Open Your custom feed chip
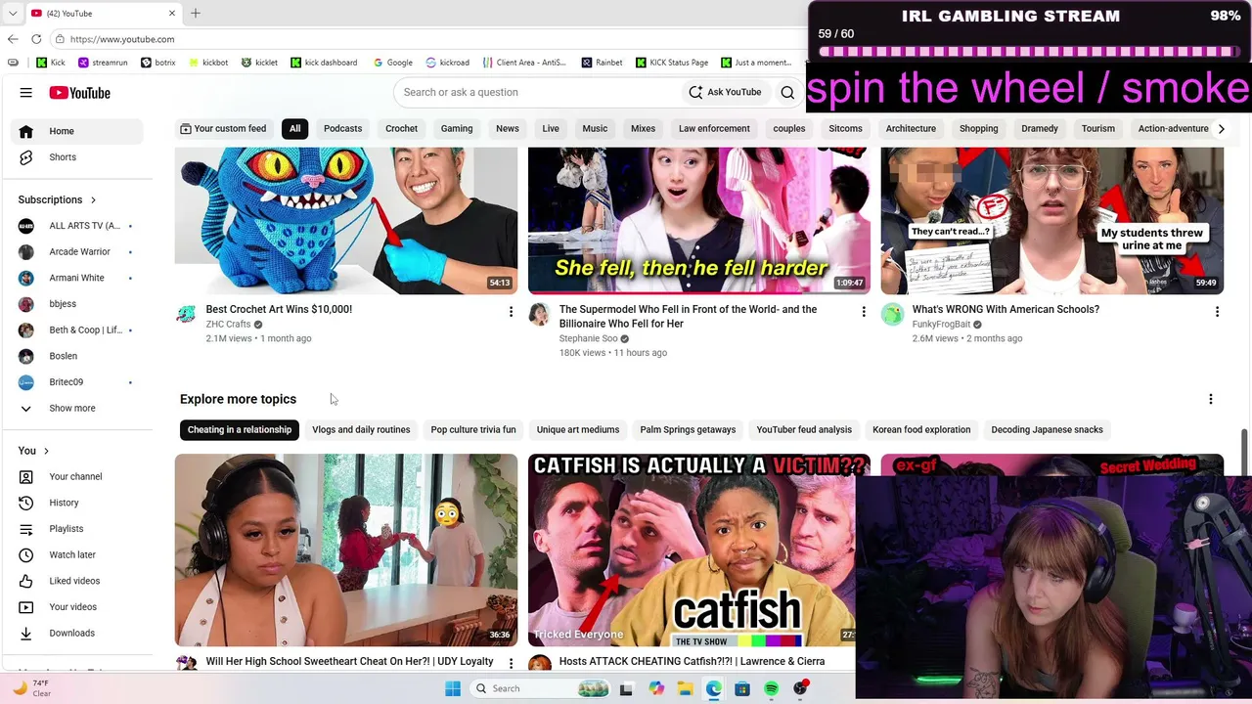Image resolution: width=1252 pixels, height=704 pixels. (x=223, y=128)
